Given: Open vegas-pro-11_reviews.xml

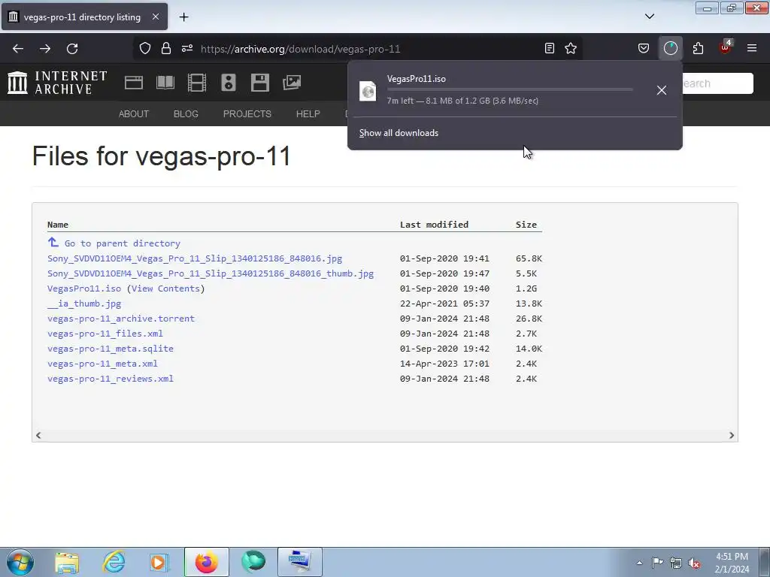Looking at the screenshot, I should coord(111,379).
